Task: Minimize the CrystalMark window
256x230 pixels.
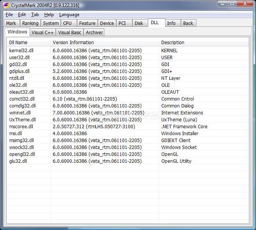Action: 223,3
